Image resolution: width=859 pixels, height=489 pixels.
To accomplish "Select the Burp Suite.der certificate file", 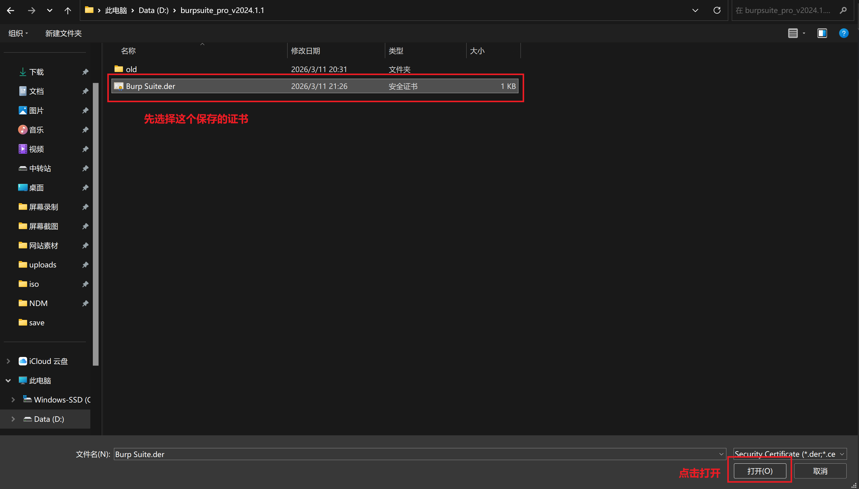I will coord(315,86).
